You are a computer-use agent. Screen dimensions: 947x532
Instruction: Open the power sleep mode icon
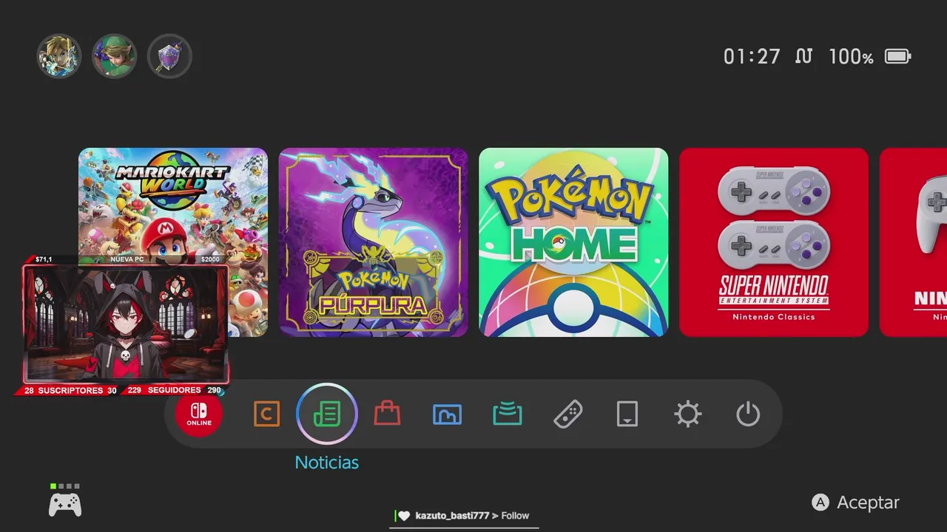(x=748, y=415)
